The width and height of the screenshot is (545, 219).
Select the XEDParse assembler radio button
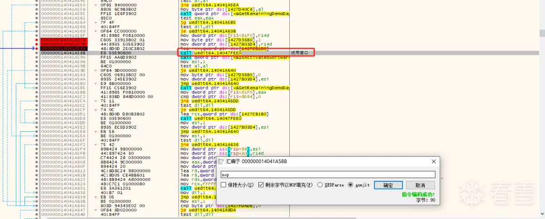320,185
